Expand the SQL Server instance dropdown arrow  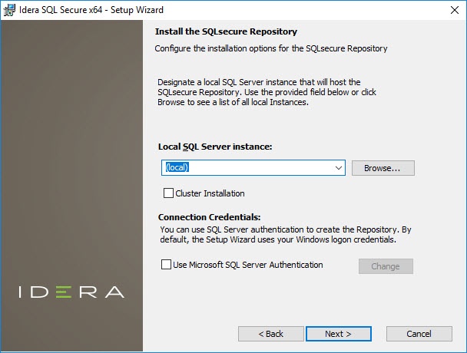click(338, 167)
